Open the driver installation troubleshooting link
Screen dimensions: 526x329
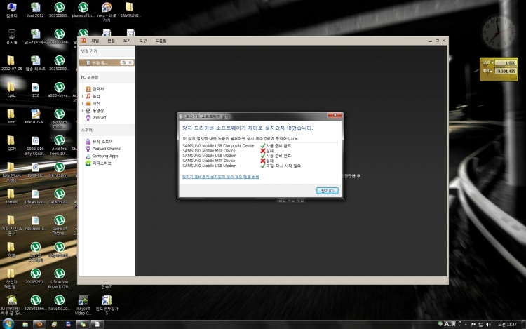coord(221,177)
